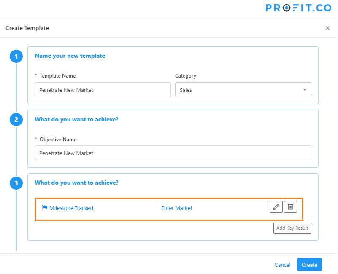Viewport: 338px width, 274px height.
Task: Click the Create Template dialog title
Action: pyautogui.click(x=27, y=28)
